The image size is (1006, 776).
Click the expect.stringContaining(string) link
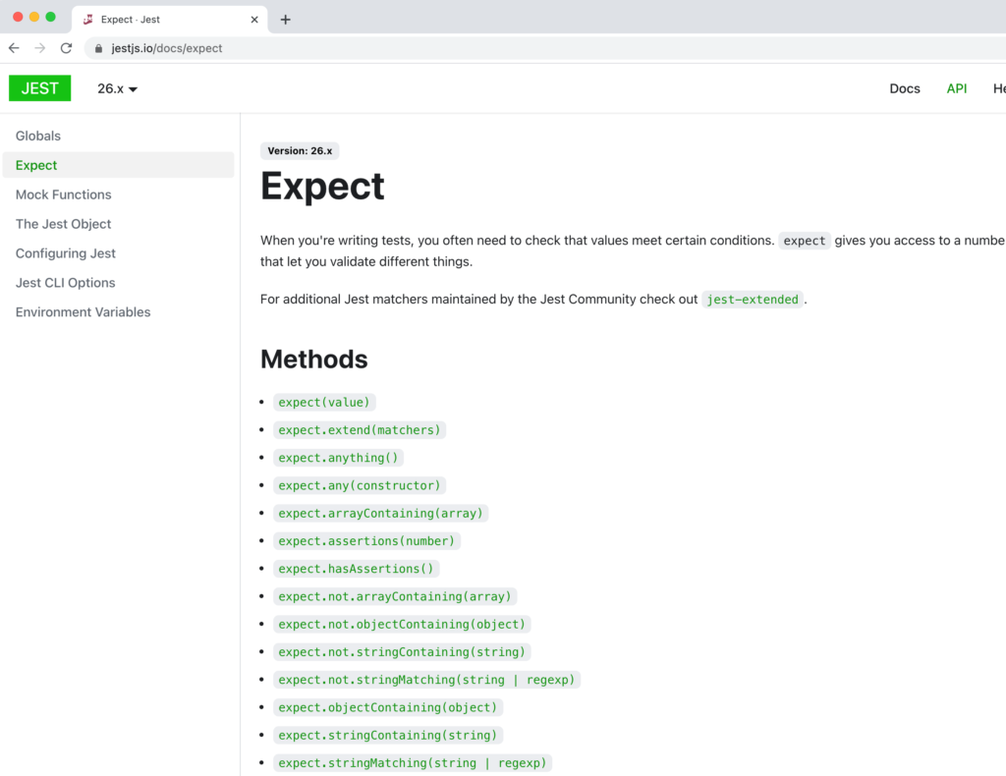coord(387,735)
